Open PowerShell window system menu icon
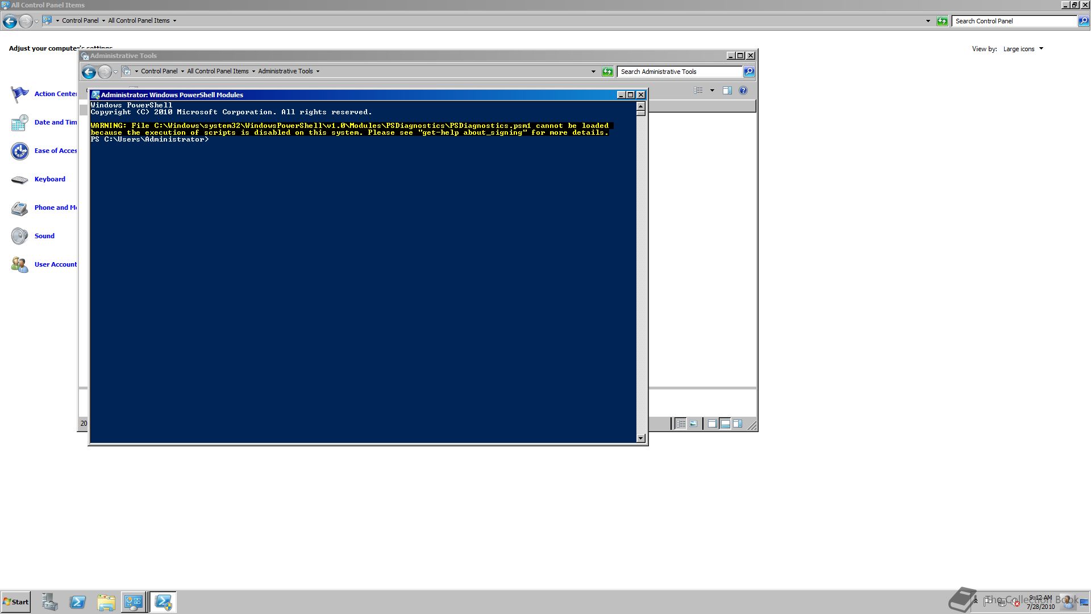 pos(95,95)
